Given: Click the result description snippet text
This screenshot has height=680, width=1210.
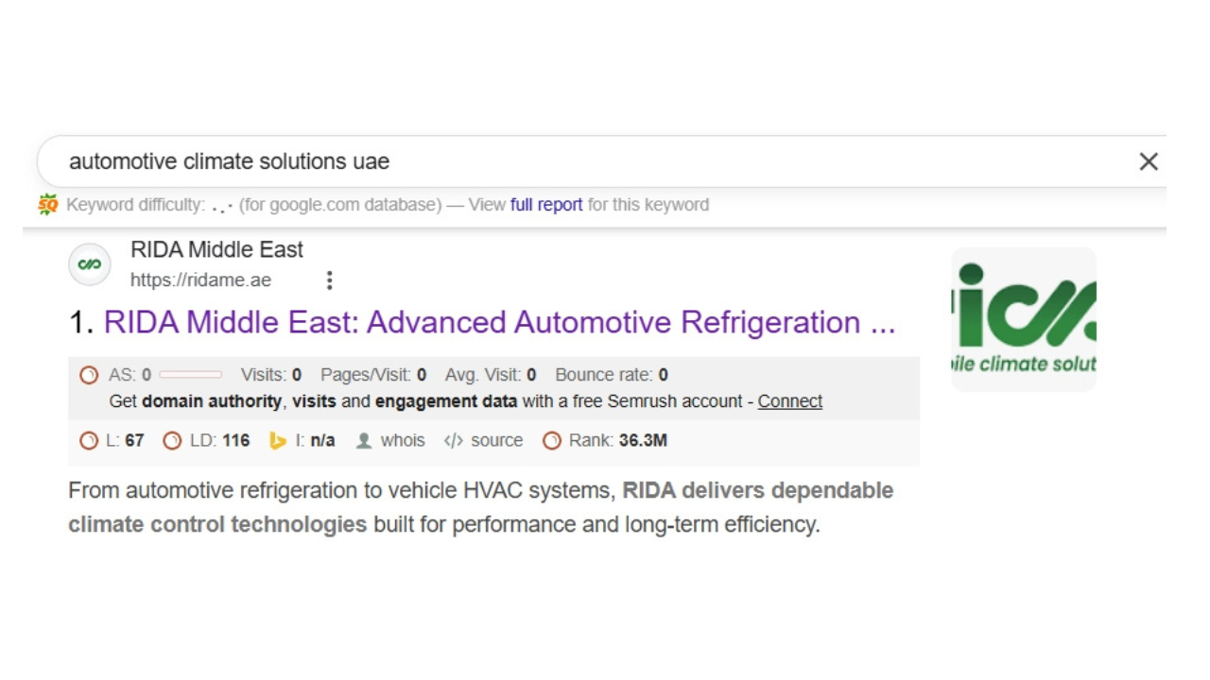Looking at the screenshot, I should click(480, 507).
